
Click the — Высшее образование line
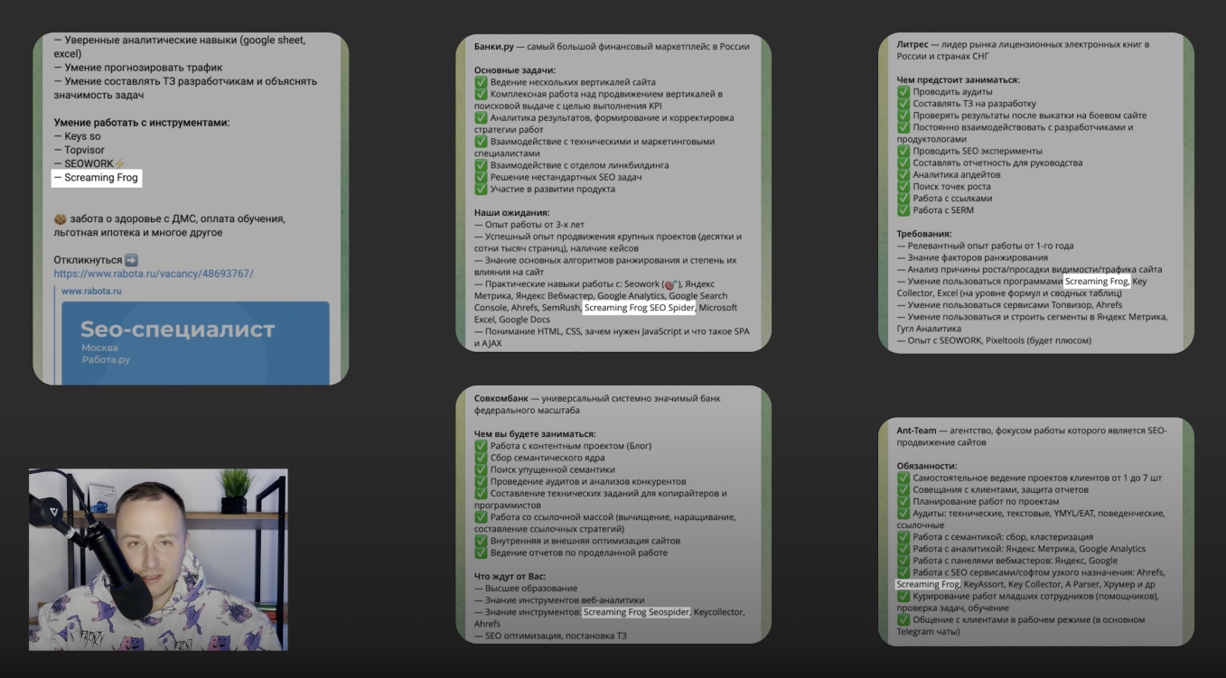click(x=525, y=589)
